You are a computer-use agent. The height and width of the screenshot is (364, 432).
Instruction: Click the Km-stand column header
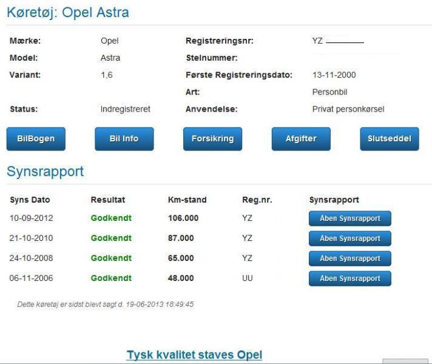tap(187, 200)
